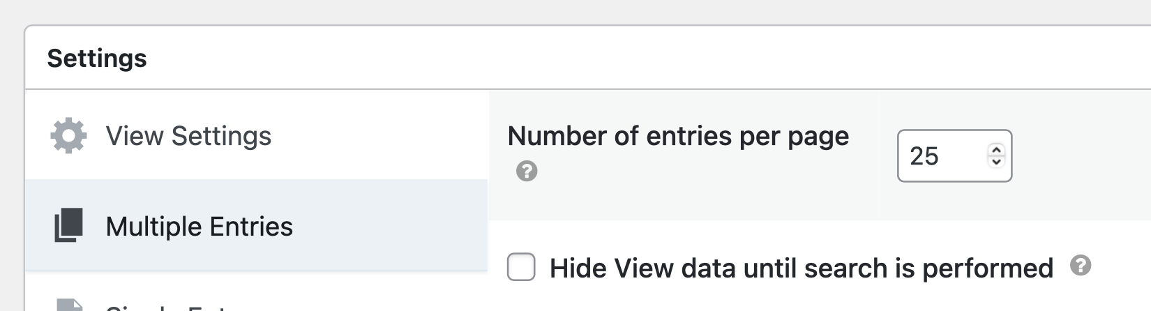1151x311 pixels.
Task: Open the View Settings tab
Action: point(188,136)
